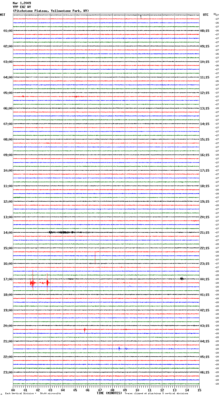The height and width of the screenshot is (397, 220).
Task: Click minute tick label 03 on the x-axis
Action: pyautogui.click(x=50, y=390)
